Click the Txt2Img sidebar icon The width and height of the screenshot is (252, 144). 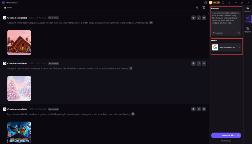click(x=248, y=19)
